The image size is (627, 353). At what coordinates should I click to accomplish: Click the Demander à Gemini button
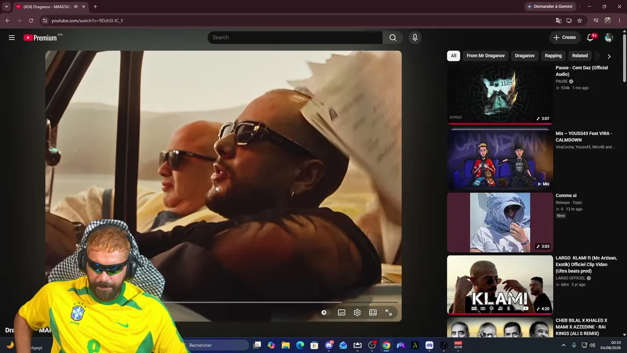pos(550,6)
